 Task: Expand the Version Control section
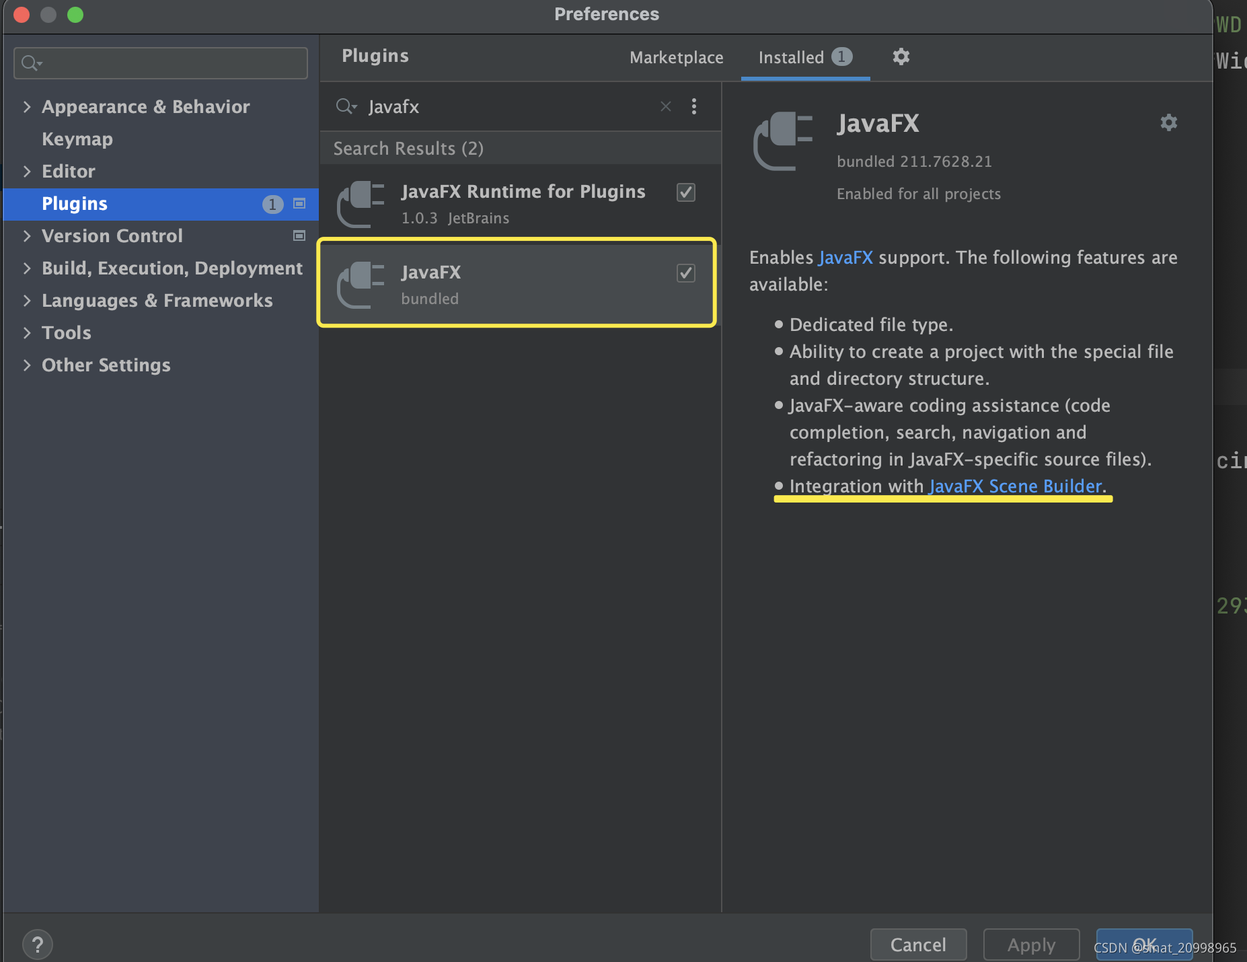coord(27,235)
